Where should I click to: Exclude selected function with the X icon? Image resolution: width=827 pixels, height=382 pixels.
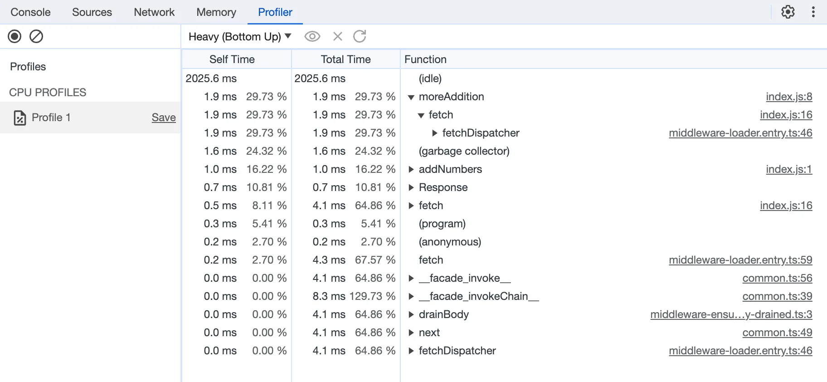[337, 36]
